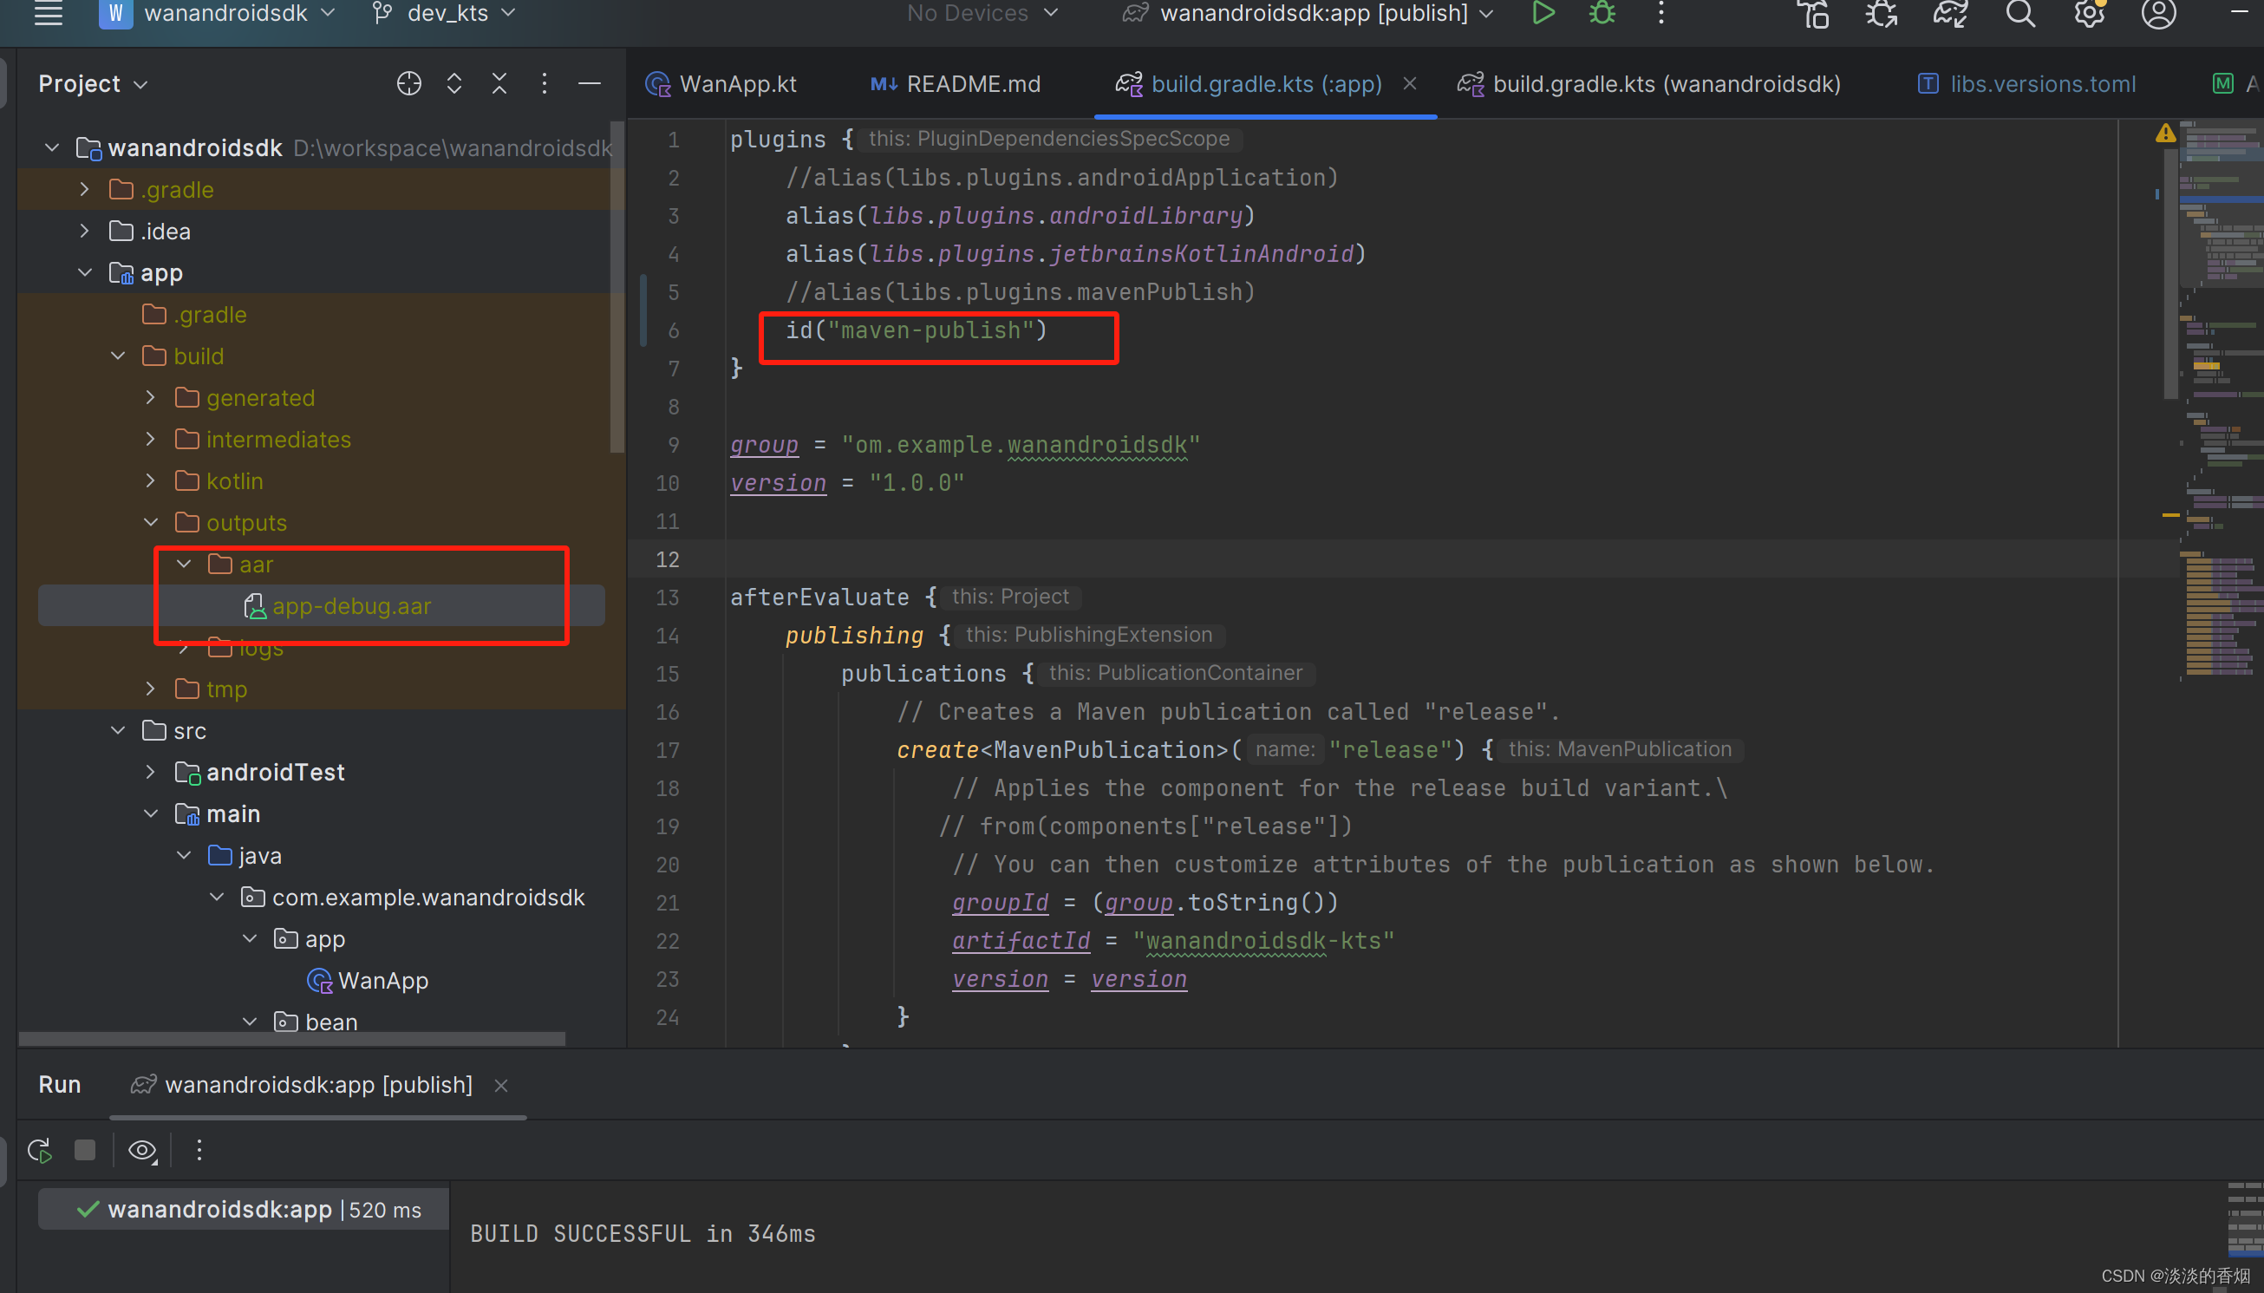
Task: Open the wanandroidsdk:app [publish] run configuration dropdown
Action: coord(1308,13)
